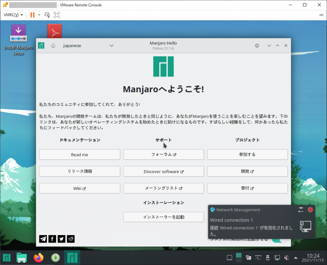This screenshot has height=265, width=327.
Task: Launch the installer with インストーラーを起動
Action: point(164,217)
